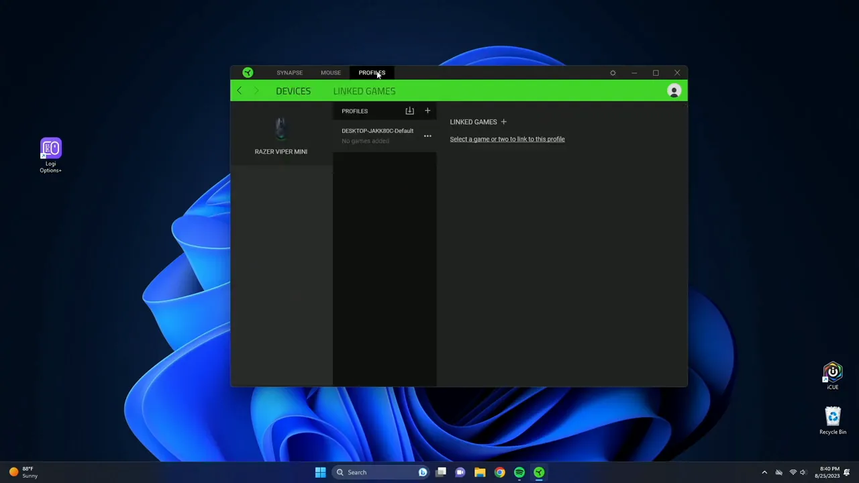Create a new profile with the plus icon
Image resolution: width=859 pixels, height=483 pixels.
[427, 111]
